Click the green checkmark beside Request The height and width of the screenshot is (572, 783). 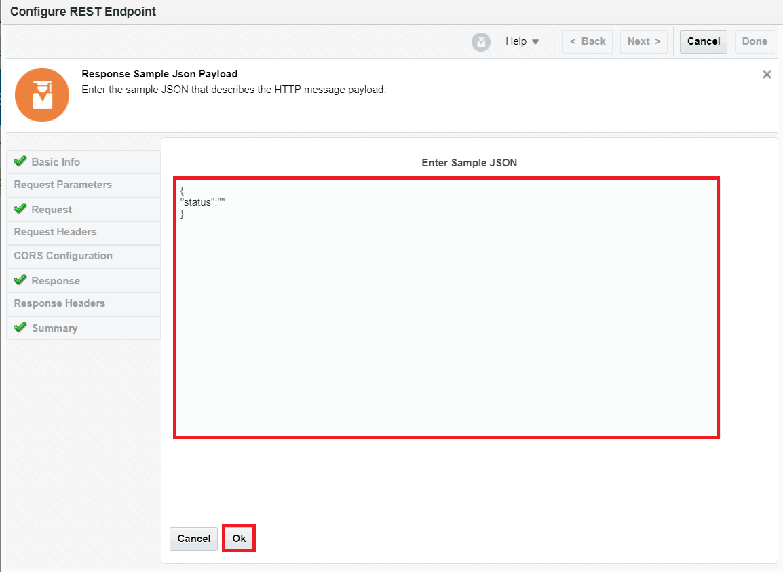[20, 209]
